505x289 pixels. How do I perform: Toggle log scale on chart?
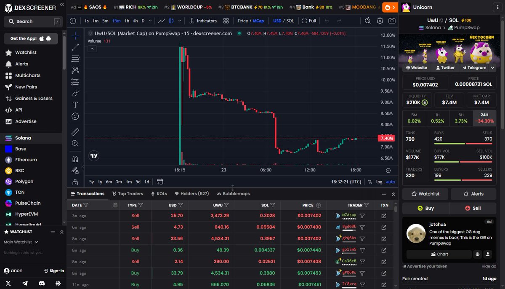(379, 182)
